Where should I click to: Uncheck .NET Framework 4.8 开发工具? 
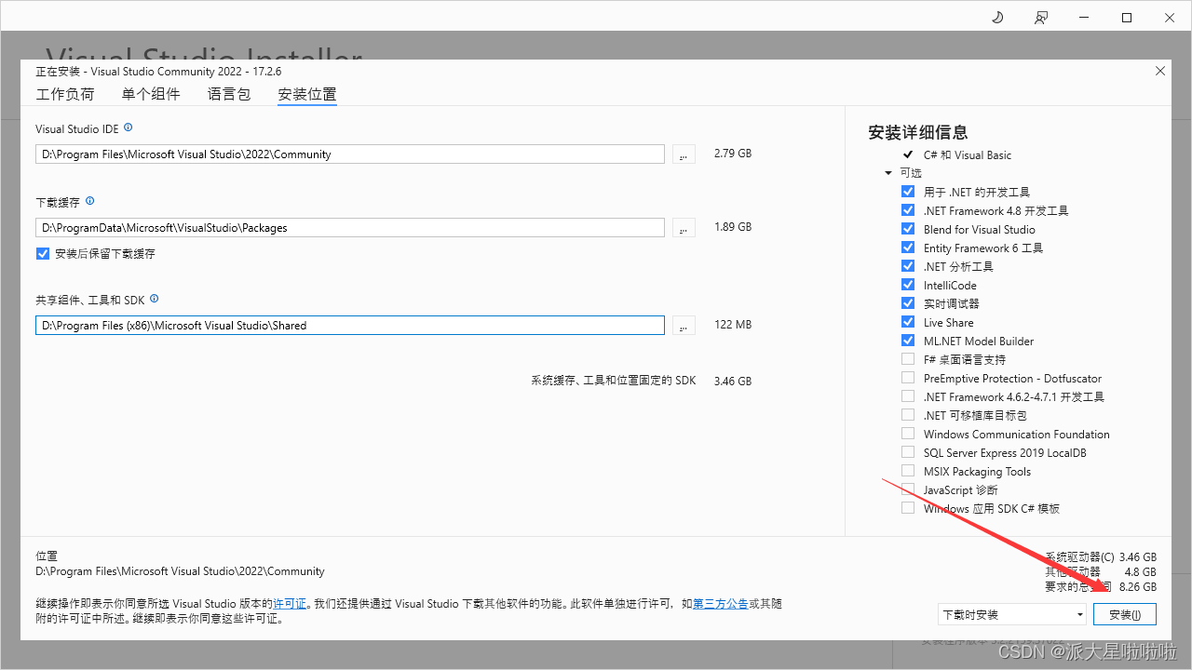click(x=908, y=210)
